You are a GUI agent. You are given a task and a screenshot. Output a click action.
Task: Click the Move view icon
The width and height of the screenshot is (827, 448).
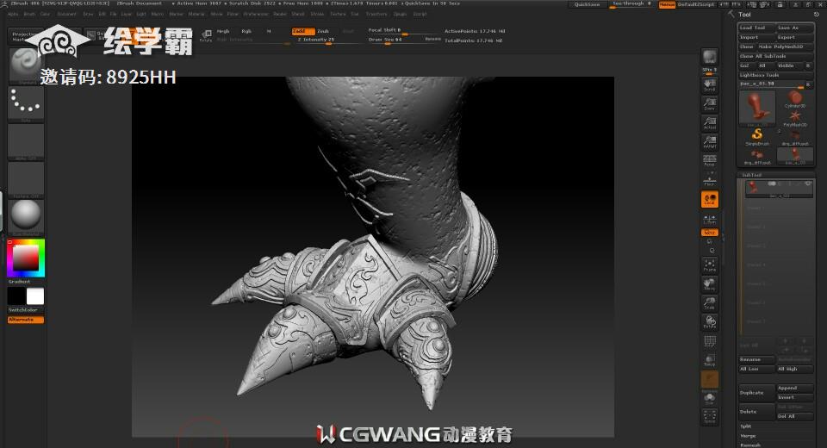point(709,284)
